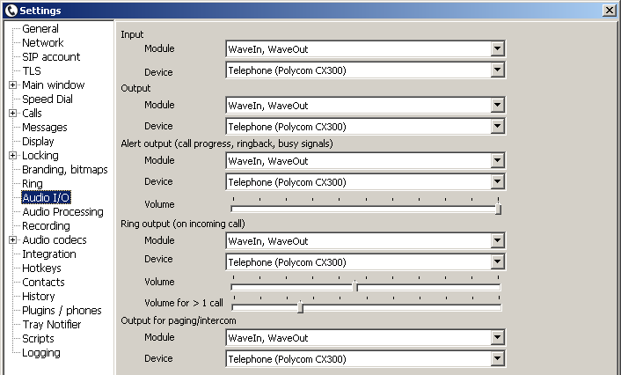The height and width of the screenshot is (375, 621).
Task: Select Plugins / phones settings
Action: coord(62,311)
